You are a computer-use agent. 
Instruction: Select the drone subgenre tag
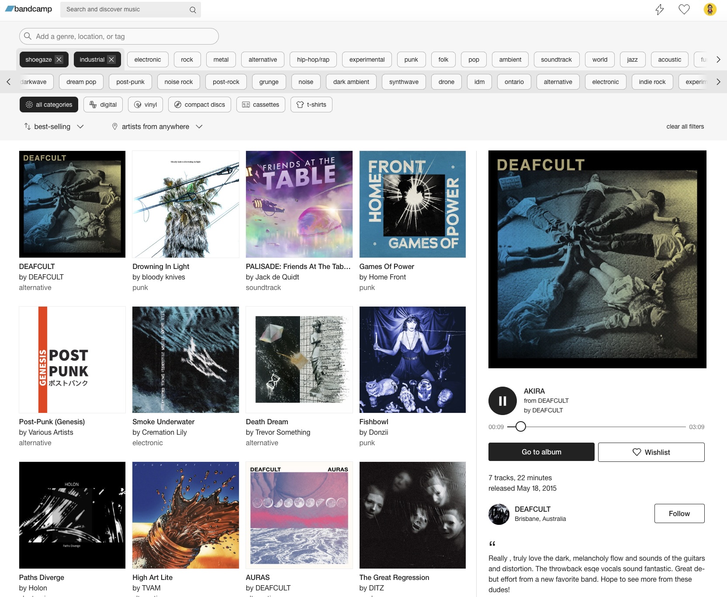click(447, 82)
